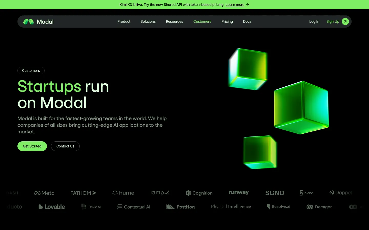
Task: Click the top green cube graphic
Action: click(248, 69)
